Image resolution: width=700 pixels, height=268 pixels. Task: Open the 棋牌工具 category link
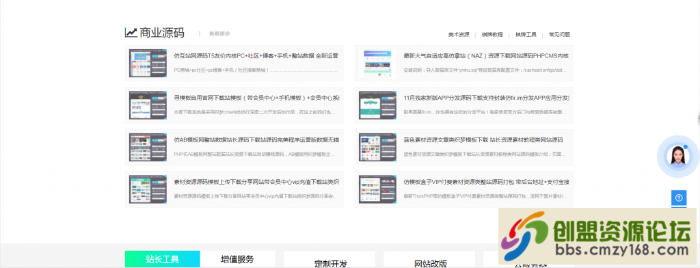(x=526, y=34)
